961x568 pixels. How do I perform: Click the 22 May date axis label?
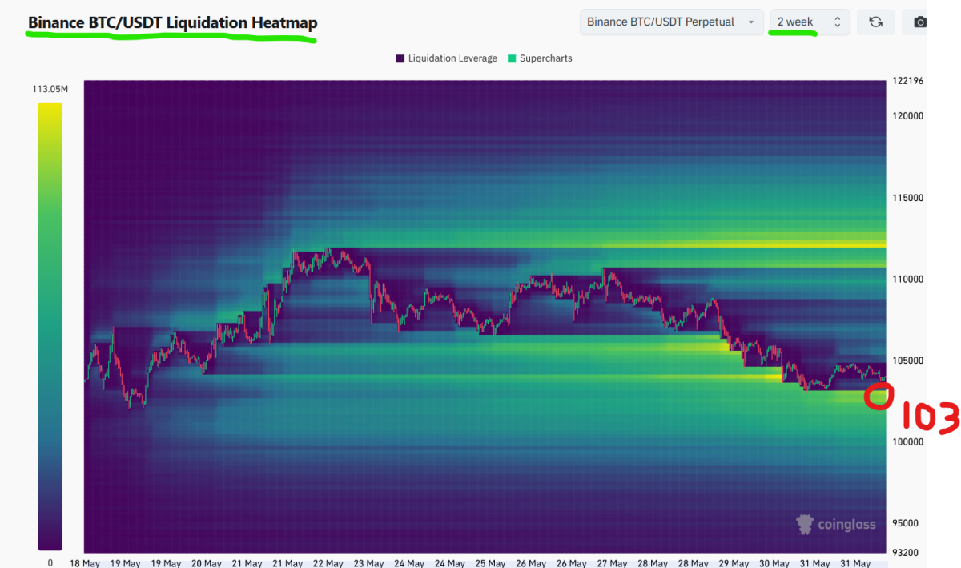[x=328, y=562]
